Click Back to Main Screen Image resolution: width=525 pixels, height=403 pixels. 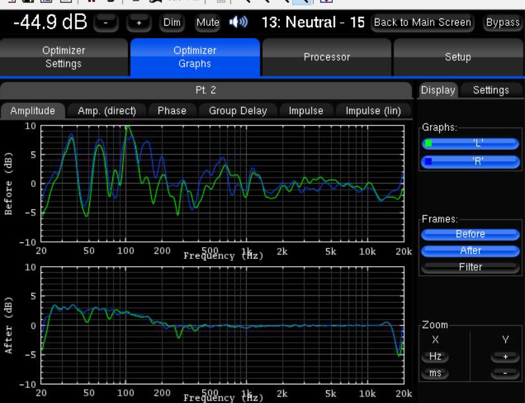coord(422,22)
